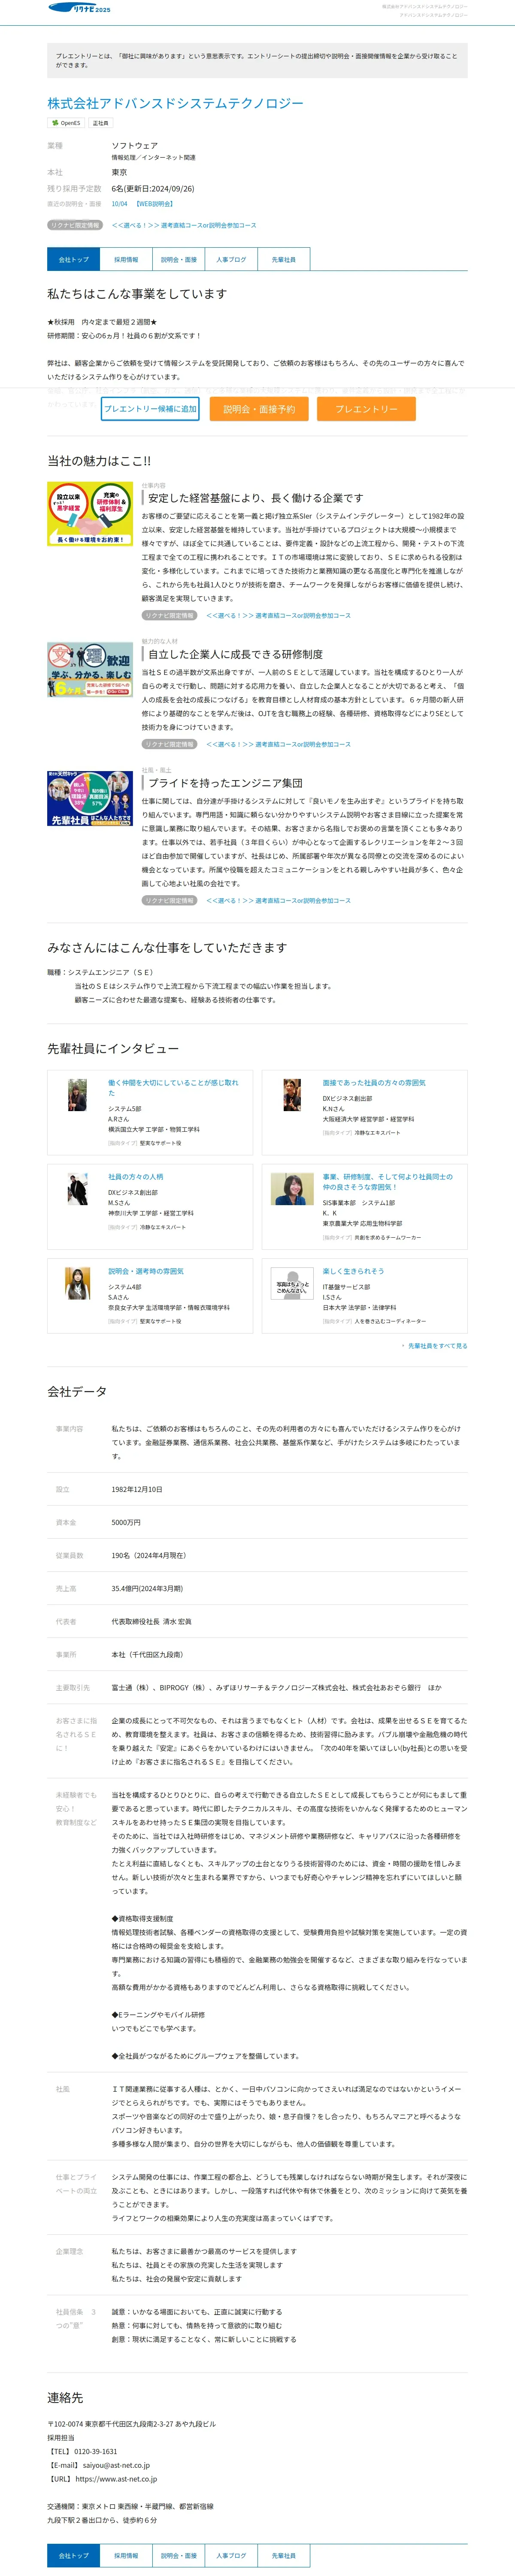Click プレエントリー候補に追加 button

click(150, 409)
